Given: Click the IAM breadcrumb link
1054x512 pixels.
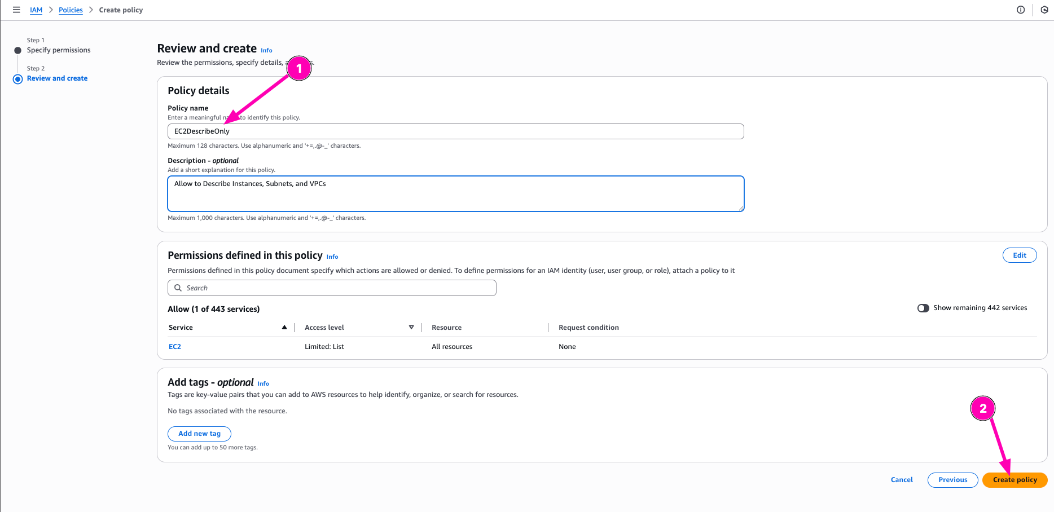Looking at the screenshot, I should 36,10.
